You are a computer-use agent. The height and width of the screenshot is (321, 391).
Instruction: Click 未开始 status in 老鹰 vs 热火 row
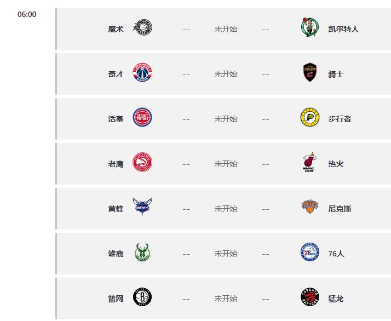(226, 164)
